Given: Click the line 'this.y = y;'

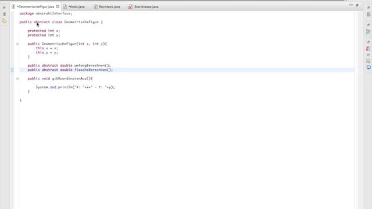Looking at the screenshot, I should (x=46, y=53).
